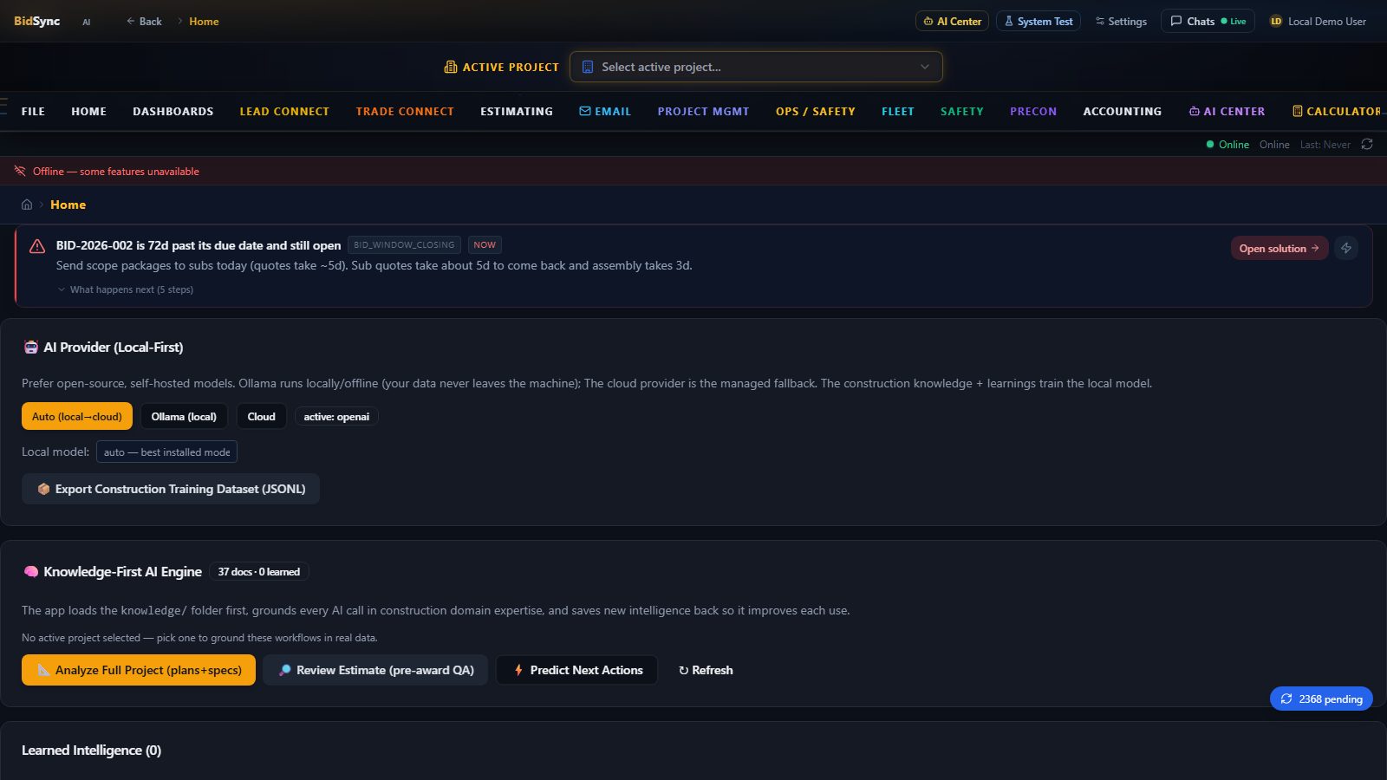The width and height of the screenshot is (1387, 780).
Task: Click the 2368 pending sync badge
Action: click(x=1321, y=699)
